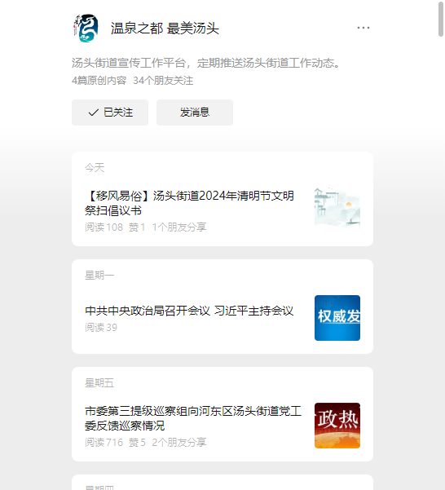Click the checkmark in 已关注 button
445x490 pixels.
(94, 113)
